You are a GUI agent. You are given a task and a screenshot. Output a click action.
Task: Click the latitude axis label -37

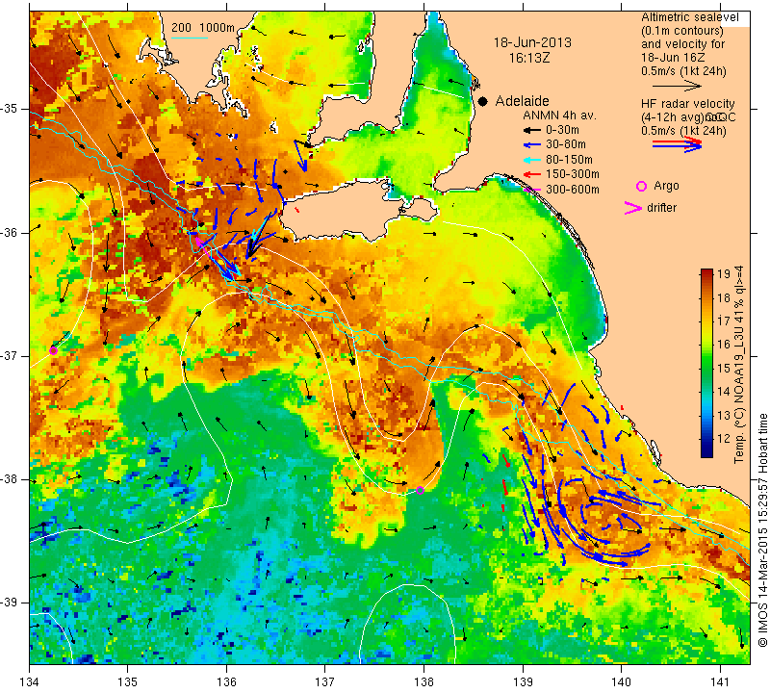(11, 355)
